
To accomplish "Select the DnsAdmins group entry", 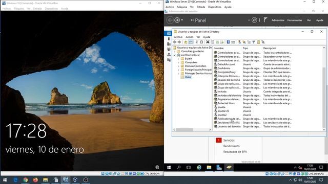I will coord(224,68).
